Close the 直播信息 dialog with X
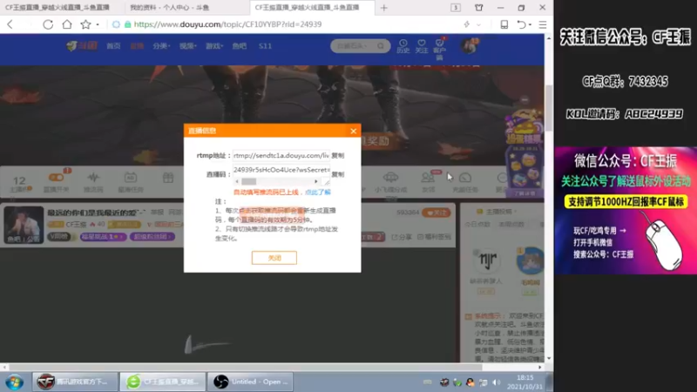 pyautogui.click(x=354, y=131)
